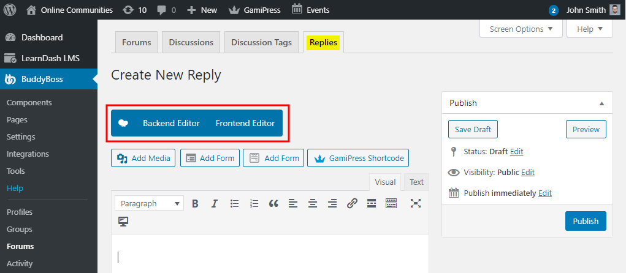Collapse the Publish metabox
626x273 pixels.
click(601, 103)
